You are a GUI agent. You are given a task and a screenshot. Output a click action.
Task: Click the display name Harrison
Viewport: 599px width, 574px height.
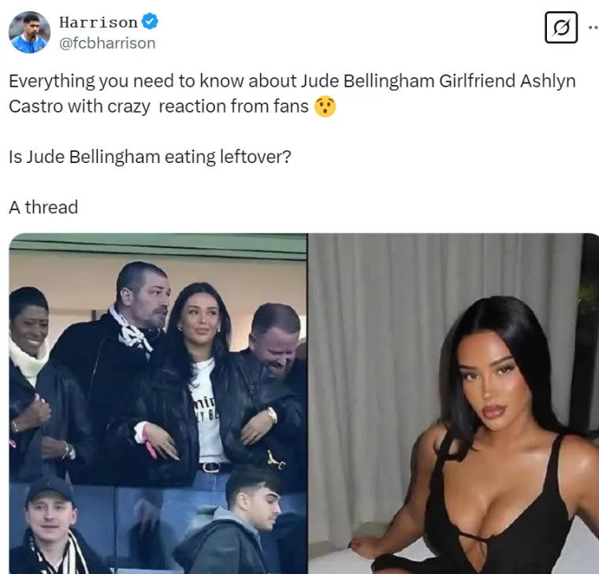[99, 22]
